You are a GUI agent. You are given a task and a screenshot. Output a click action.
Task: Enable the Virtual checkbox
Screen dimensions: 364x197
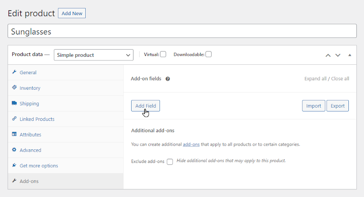(163, 54)
